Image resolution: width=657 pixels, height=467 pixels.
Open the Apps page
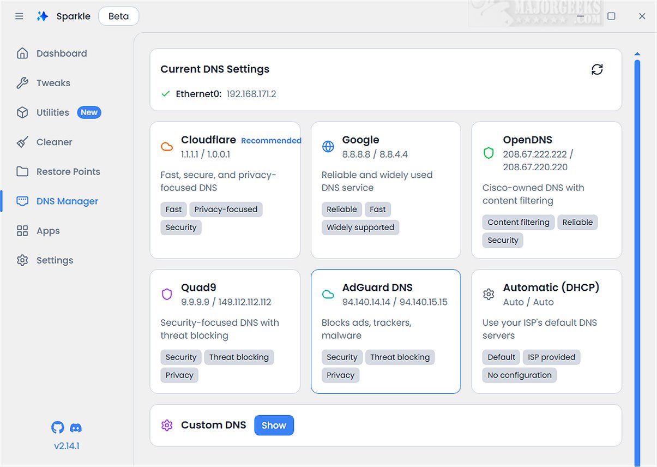(x=48, y=231)
